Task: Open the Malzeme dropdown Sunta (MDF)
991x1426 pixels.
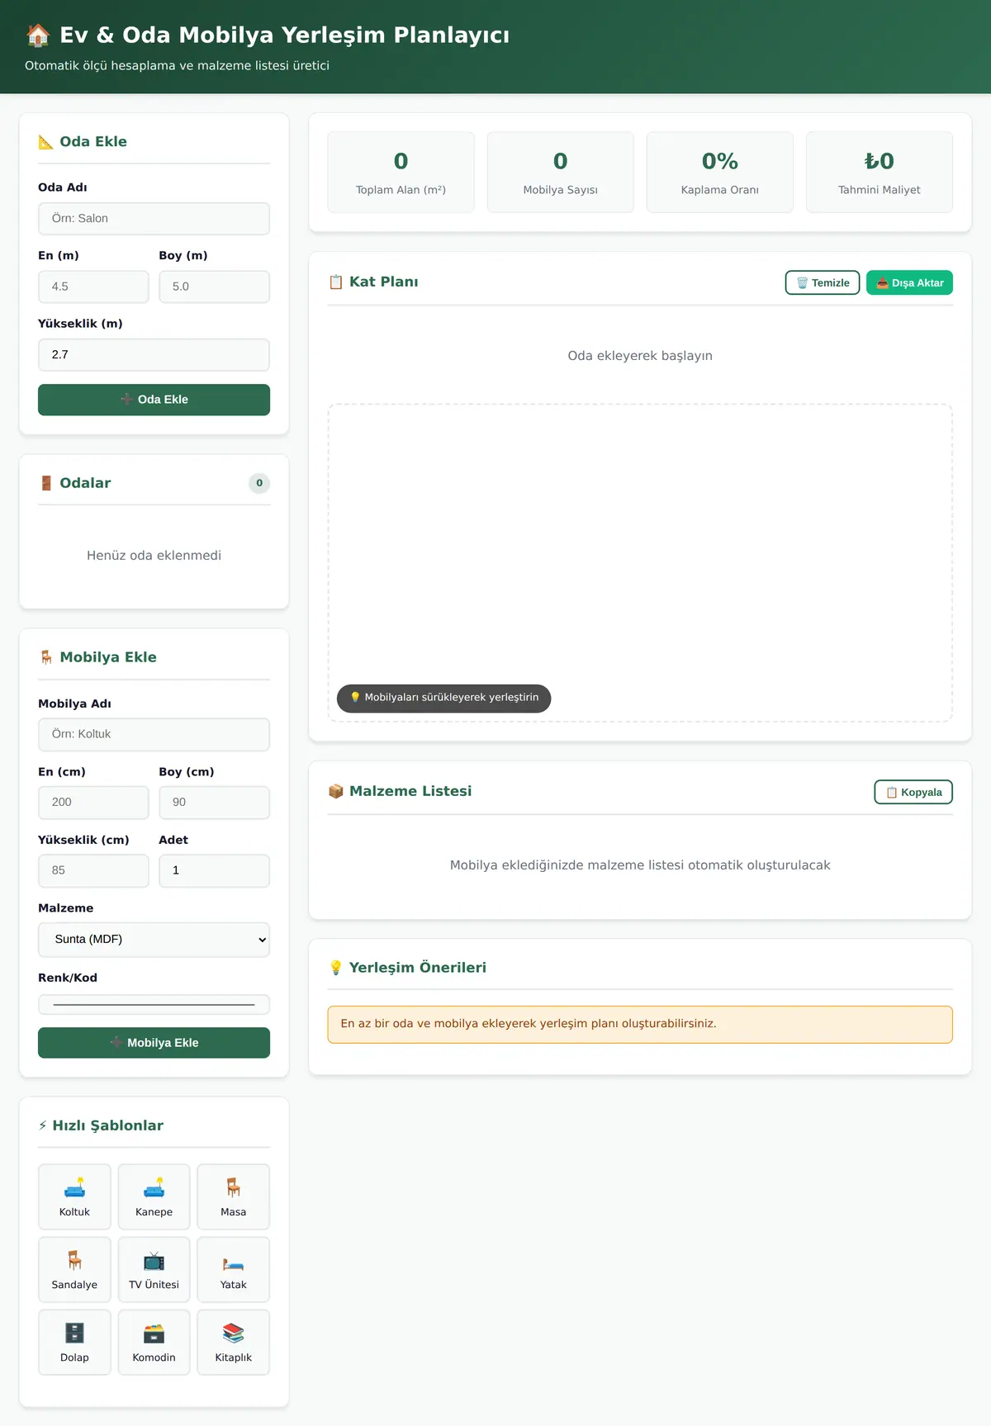Action: (x=154, y=940)
